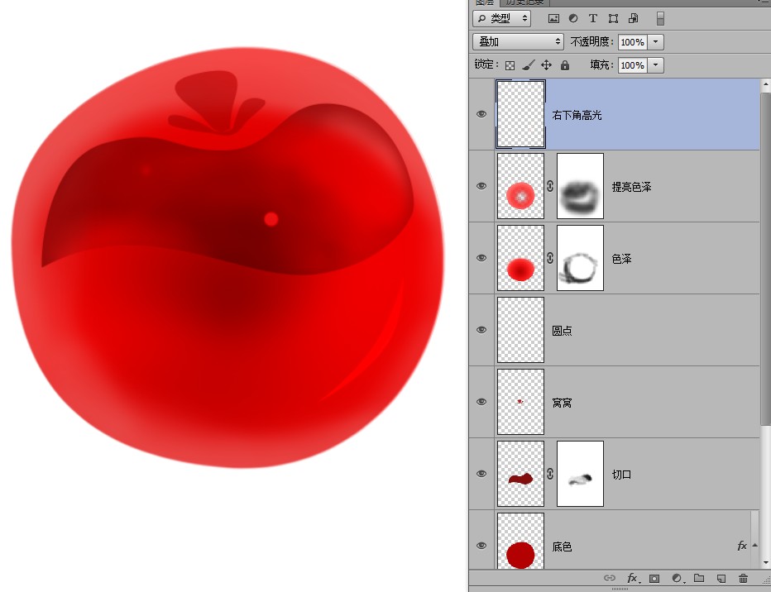Screen dimensions: 771x592
Task: Create a new group with folder icon
Action: click(699, 578)
